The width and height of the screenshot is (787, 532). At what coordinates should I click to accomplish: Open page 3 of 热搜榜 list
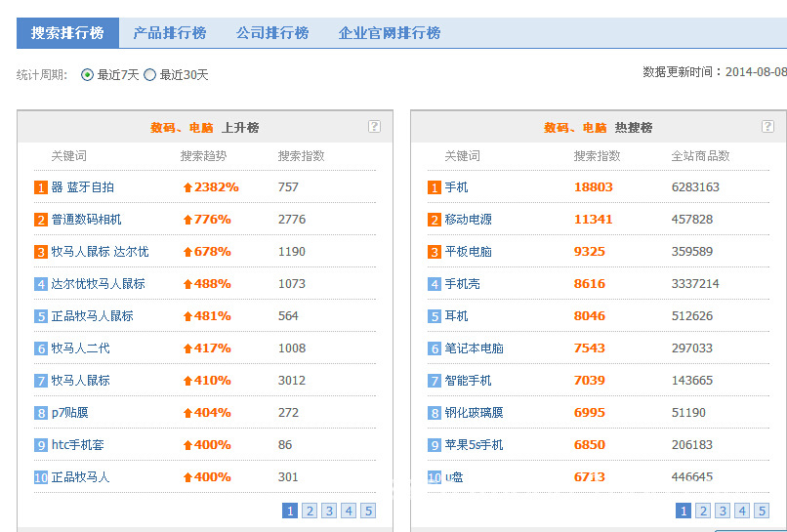[x=723, y=511]
